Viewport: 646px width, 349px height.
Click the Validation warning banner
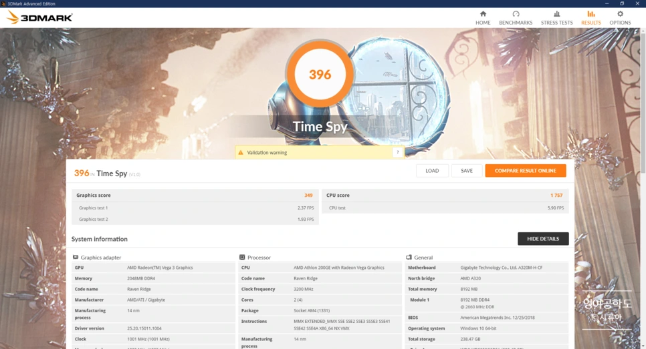[x=319, y=153]
